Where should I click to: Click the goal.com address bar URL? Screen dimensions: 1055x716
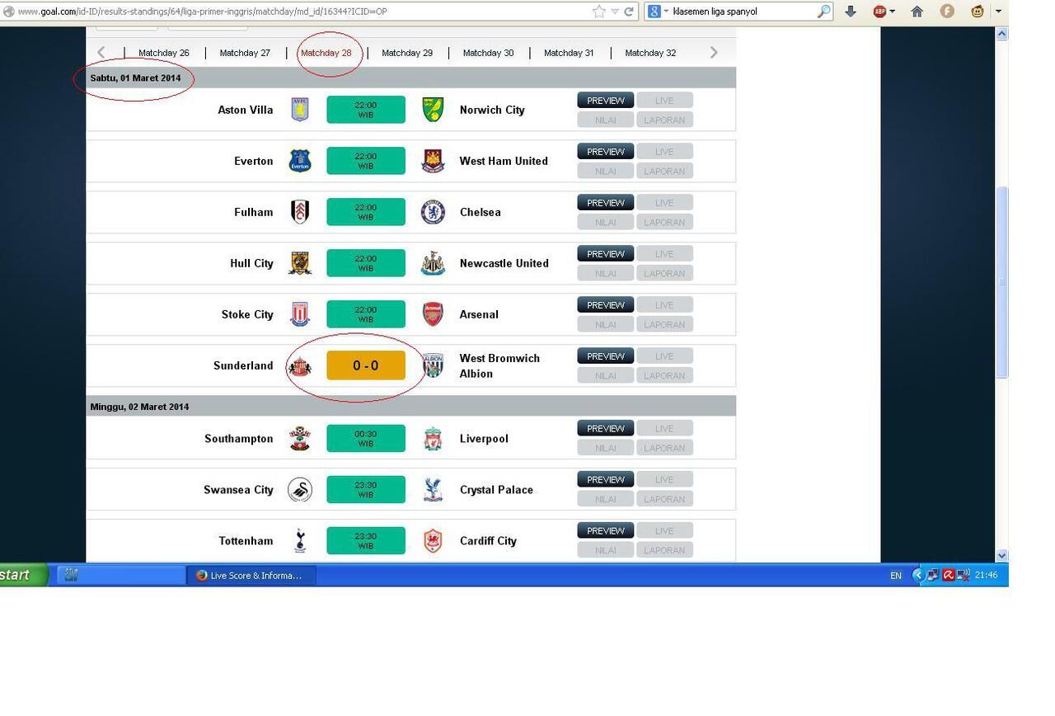tap(202, 12)
